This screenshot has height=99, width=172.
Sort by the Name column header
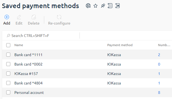point(19,45)
